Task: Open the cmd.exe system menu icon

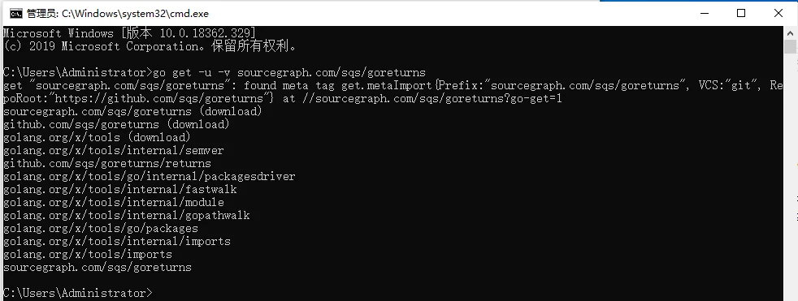Action: pos(15,13)
